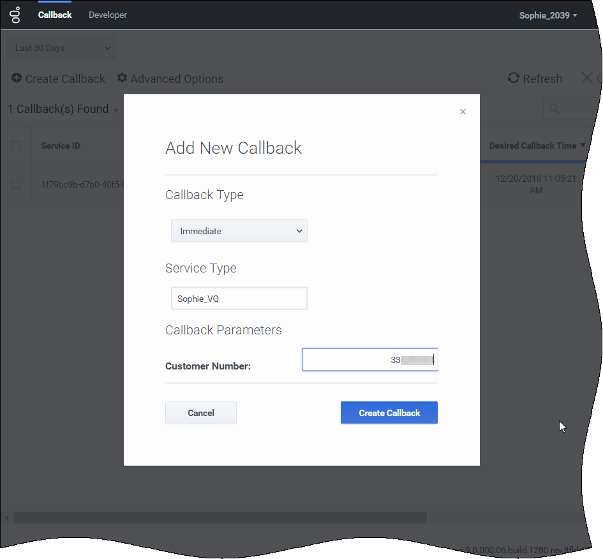
Task: Open the Sophie_2039 user menu
Action: pos(547,15)
